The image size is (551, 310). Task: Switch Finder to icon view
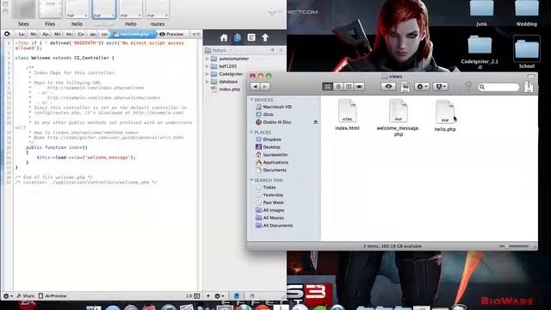coord(327,86)
